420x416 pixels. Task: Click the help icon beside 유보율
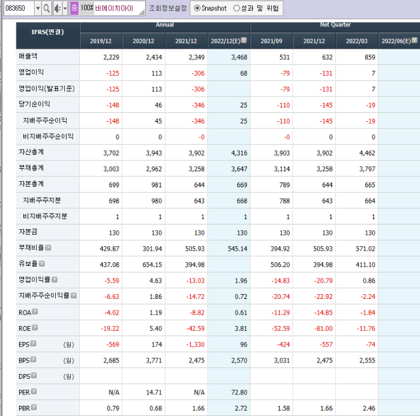click(41, 264)
